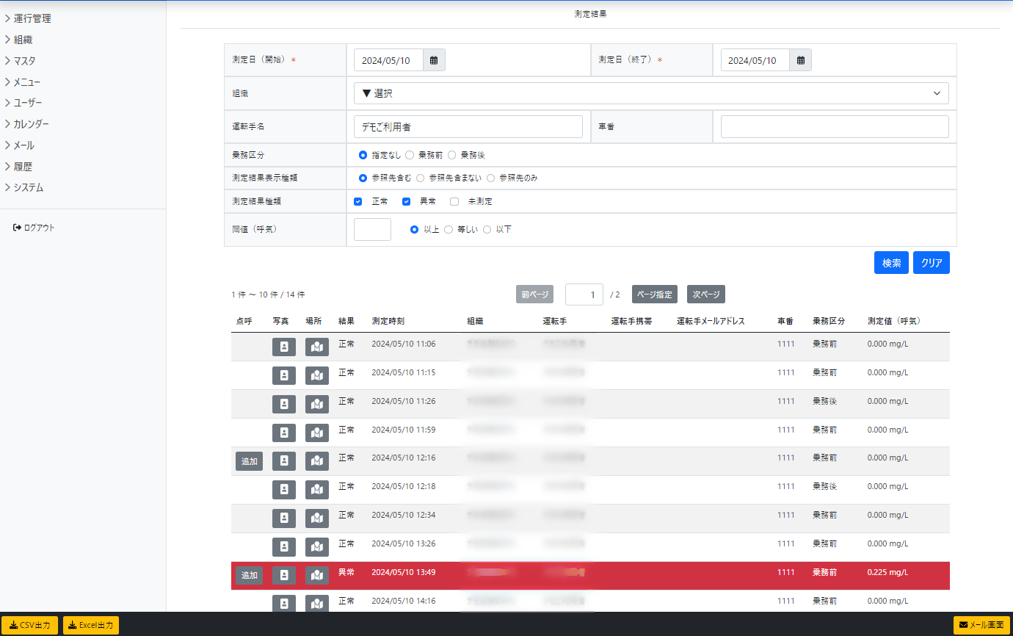Viewport: 1013px width, 636px height.
Task: Click the 閾値（呼気） input box
Action: [372, 229]
